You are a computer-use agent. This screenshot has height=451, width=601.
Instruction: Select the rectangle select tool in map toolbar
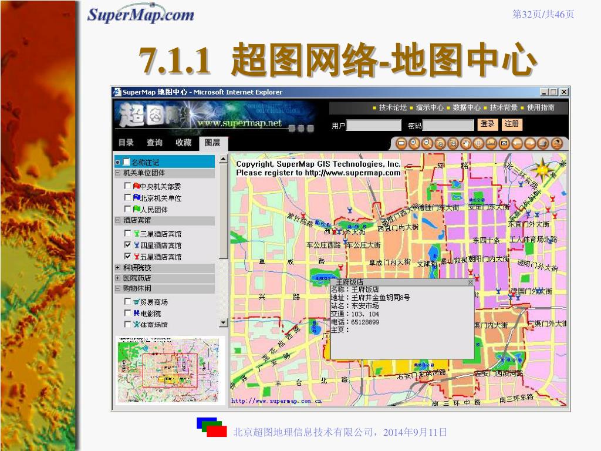tap(401, 144)
